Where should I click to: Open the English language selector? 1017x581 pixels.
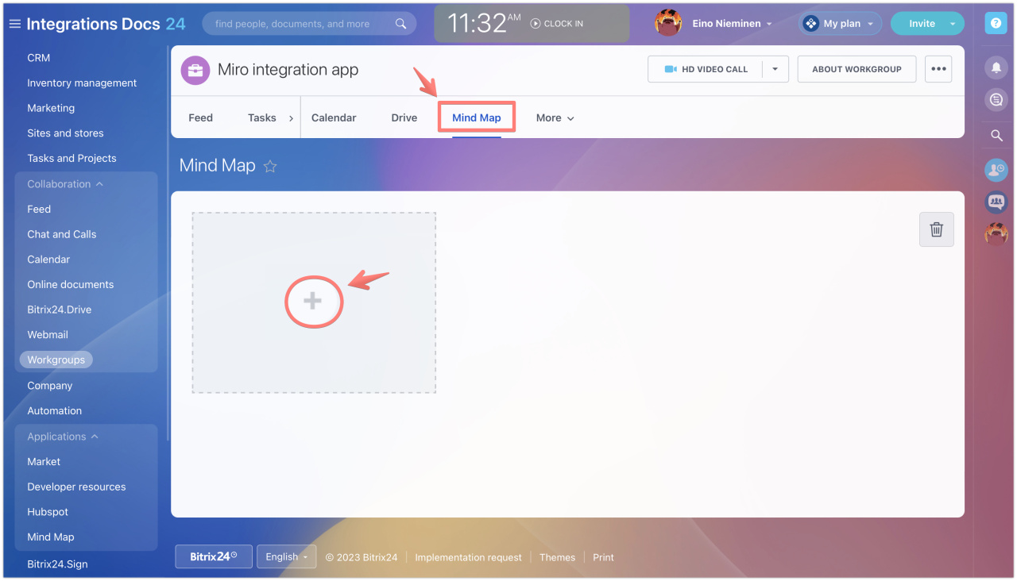click(x=287, y=556)
